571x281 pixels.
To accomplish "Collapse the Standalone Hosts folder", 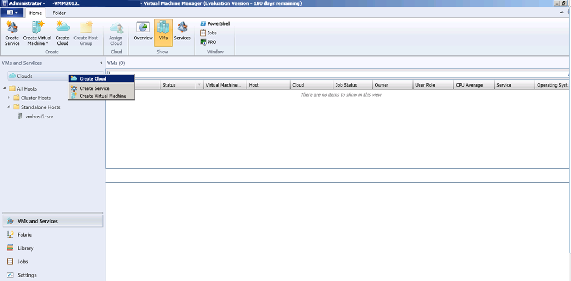I will coord(9,107).
